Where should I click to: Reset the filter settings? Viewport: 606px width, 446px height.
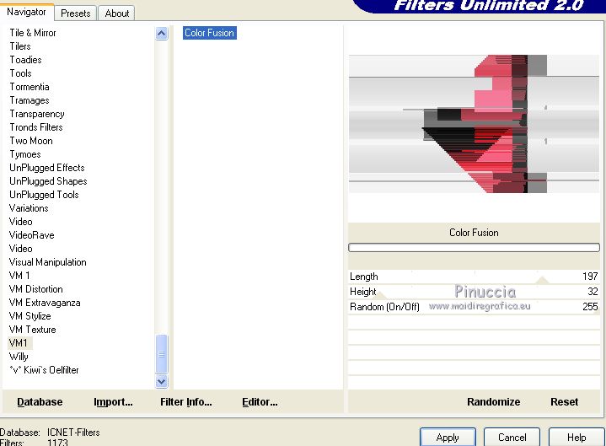(564, 402)
